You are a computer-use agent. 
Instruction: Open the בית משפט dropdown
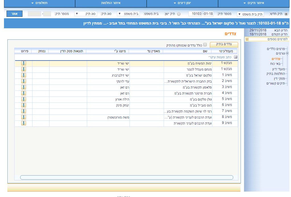(x=128, y=14)
